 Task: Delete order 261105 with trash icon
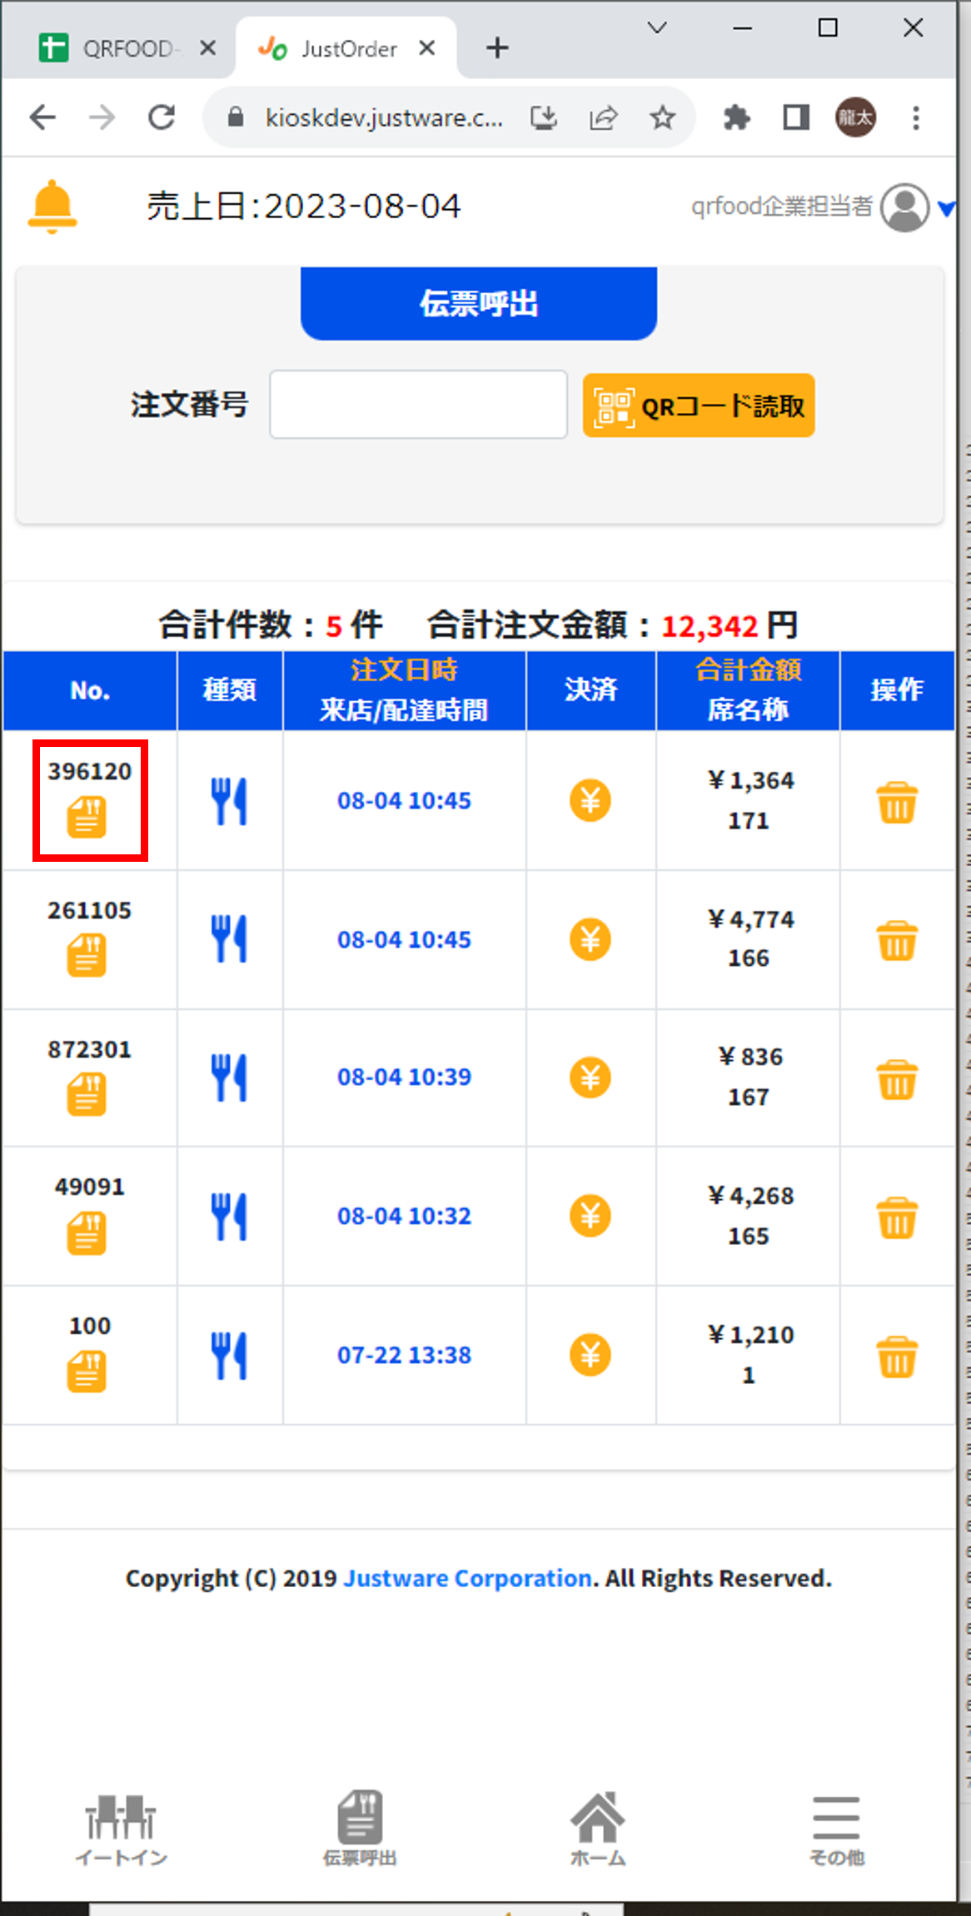pos(897,941)
